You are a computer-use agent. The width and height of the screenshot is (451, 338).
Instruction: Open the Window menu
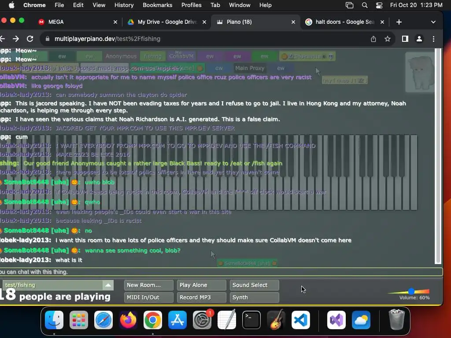(x=240, y=5)
